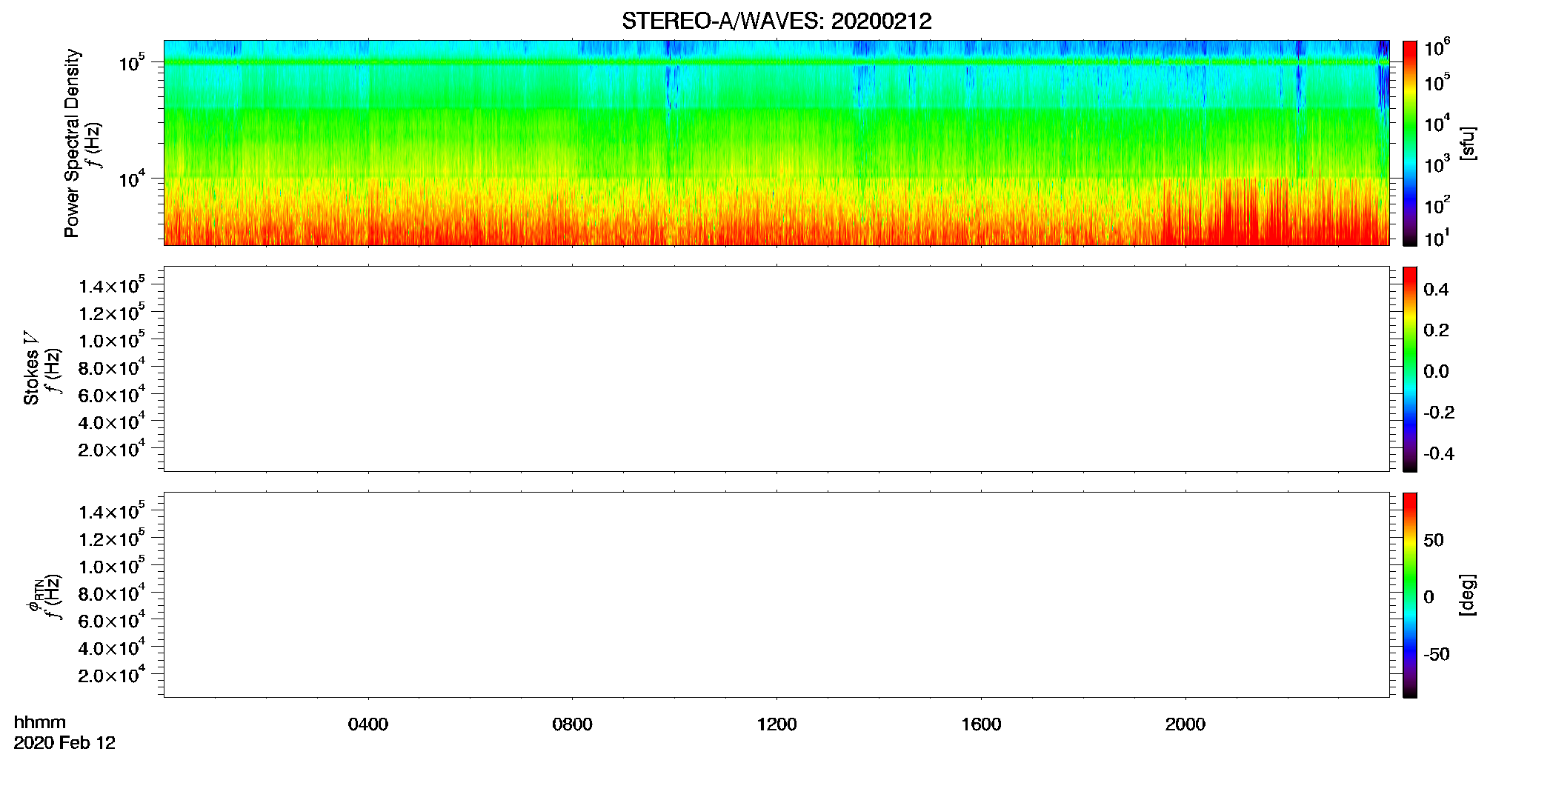Click the [deg] unit label
Image resolution: width=1553 pixels, height=800 pixels.
click(x=1467, y=595)
